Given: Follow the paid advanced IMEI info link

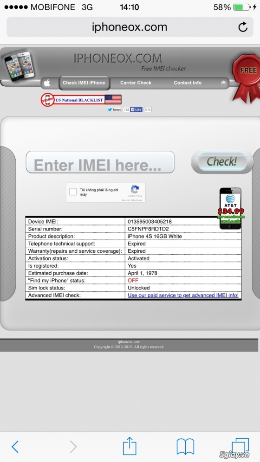Looking at the screenshot, I should coord(183,295).
